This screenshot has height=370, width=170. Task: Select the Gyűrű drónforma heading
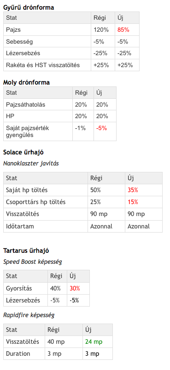29,7
